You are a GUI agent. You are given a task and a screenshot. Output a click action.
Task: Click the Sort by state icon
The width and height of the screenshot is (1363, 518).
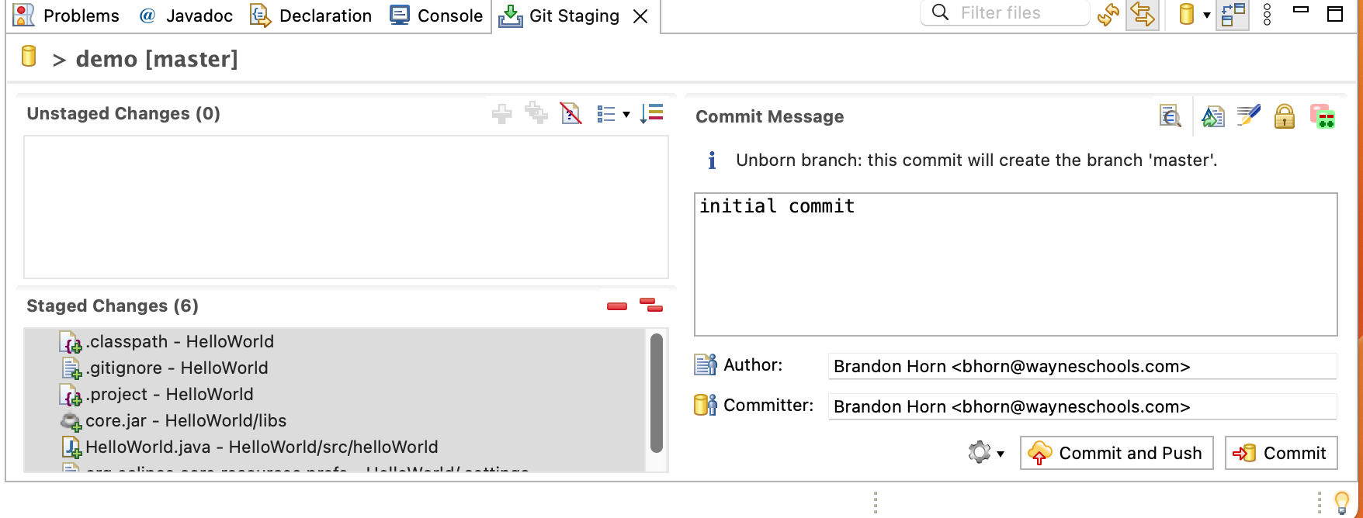pyautogui.click(x=652, y=114)
